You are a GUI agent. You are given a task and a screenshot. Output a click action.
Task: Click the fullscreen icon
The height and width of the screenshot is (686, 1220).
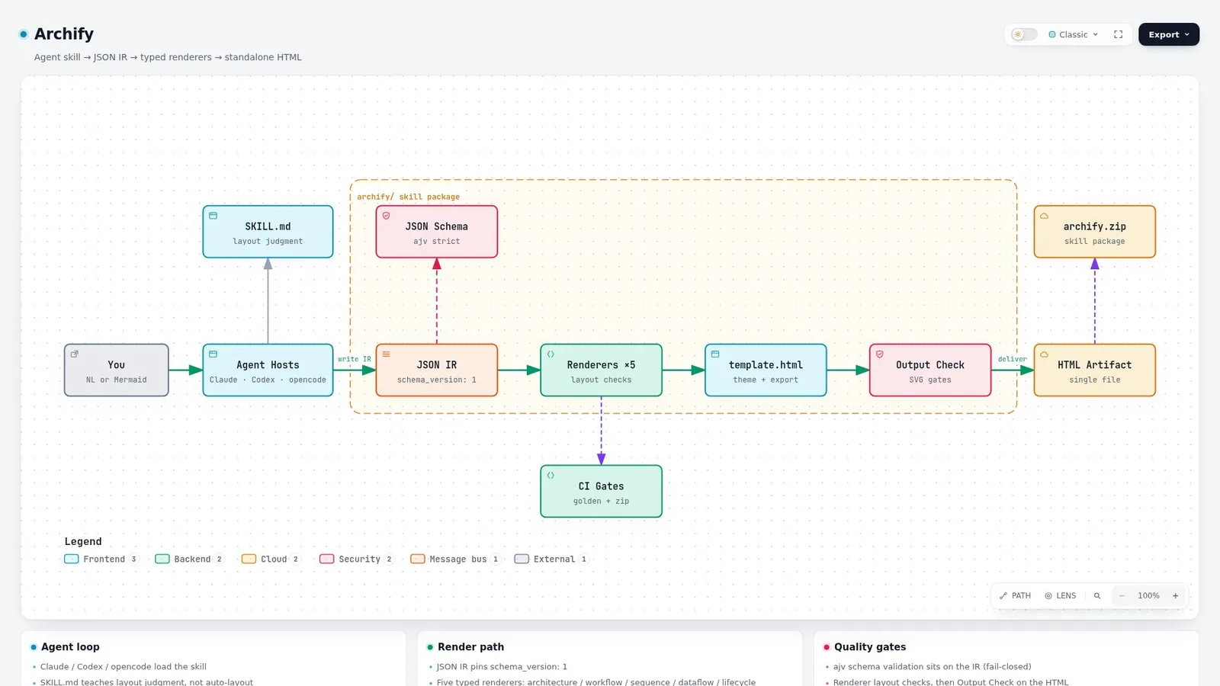point(1119,34)
